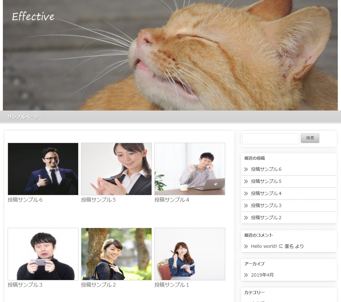Image resolution: width=341 pixels, height=302 pixels.
Task: Click the chevron icon beside 投稿サンプル6
Action: tap(246, 169)
